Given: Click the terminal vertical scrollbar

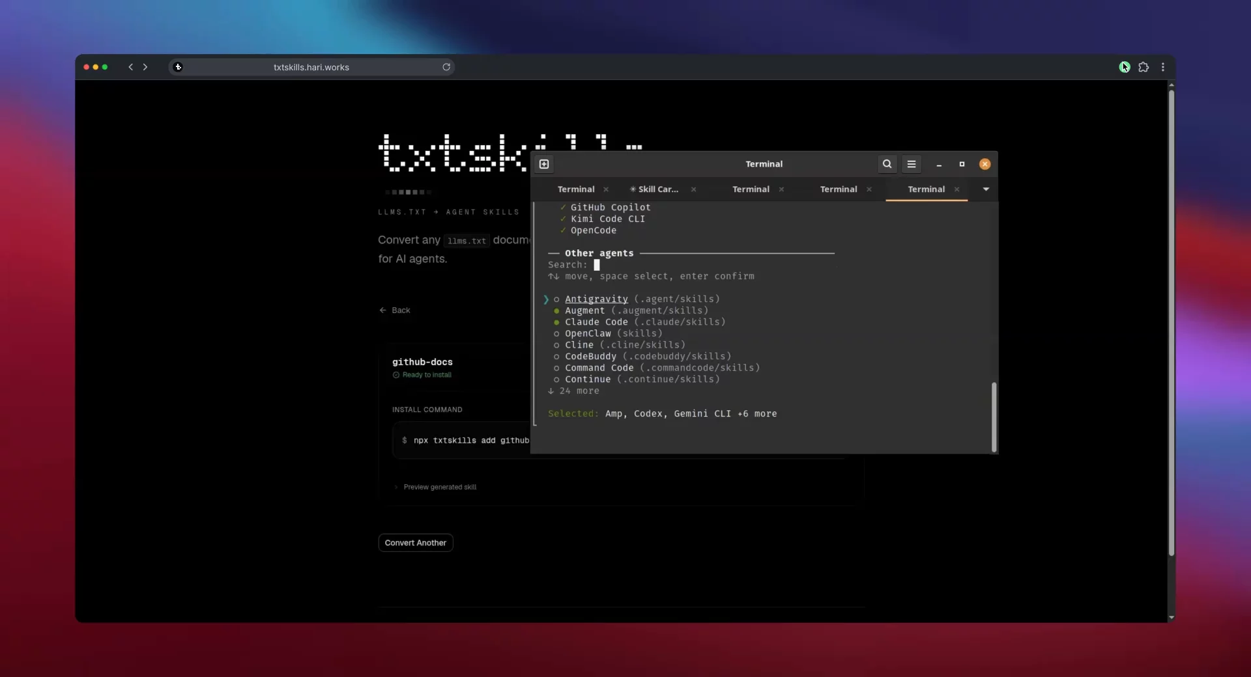Looking at the screenshot, I should (x=994, y=417).
